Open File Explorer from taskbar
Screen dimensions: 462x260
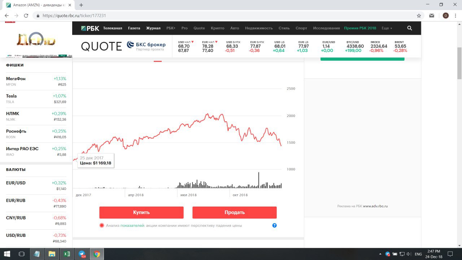click(52, 254)
